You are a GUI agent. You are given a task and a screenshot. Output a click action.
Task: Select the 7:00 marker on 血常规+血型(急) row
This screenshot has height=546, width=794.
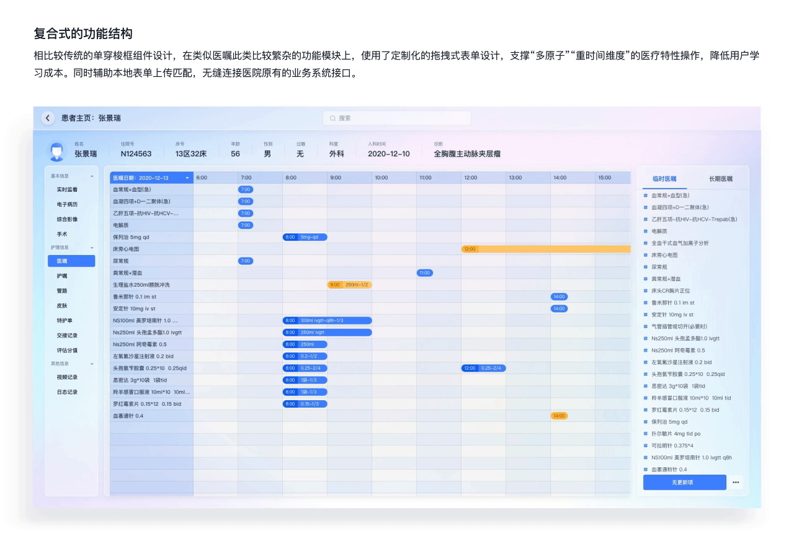point(246,189)
